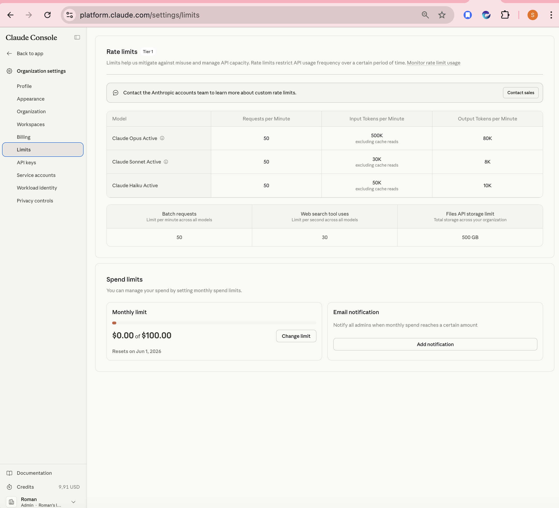
Task: Click Haiku 10K output tokens value
Action: pyautogui.click(x=487, y=185)
